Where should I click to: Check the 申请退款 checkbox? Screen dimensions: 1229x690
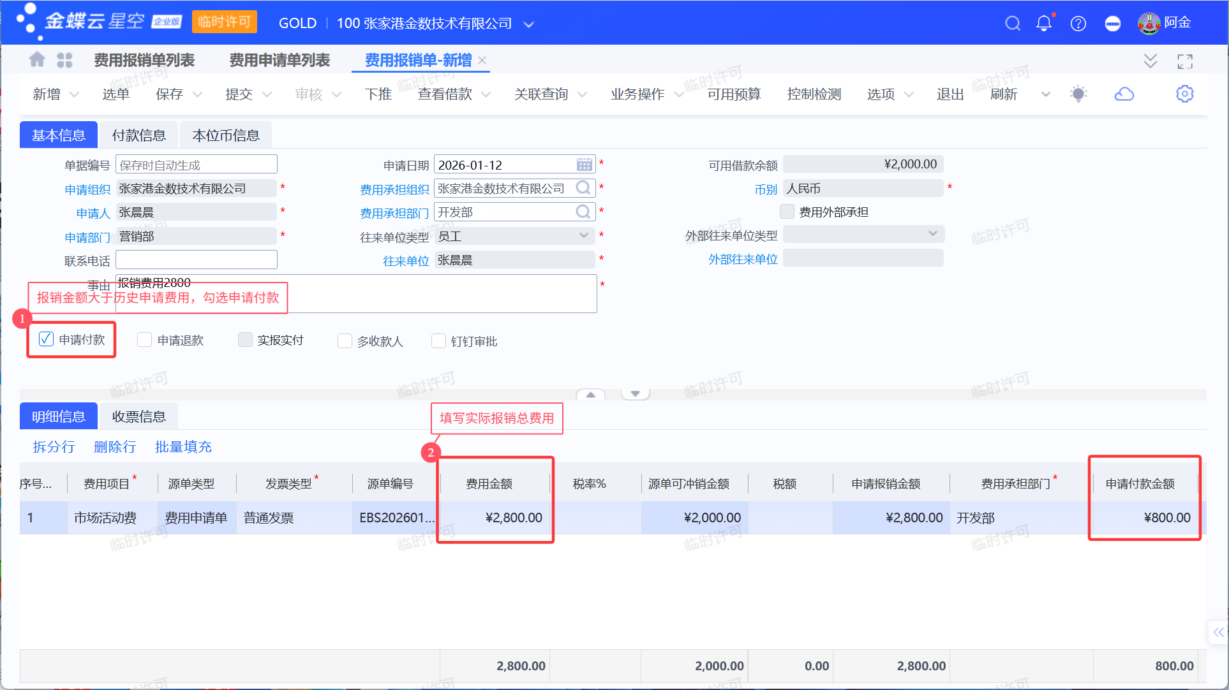pos(145,340)
